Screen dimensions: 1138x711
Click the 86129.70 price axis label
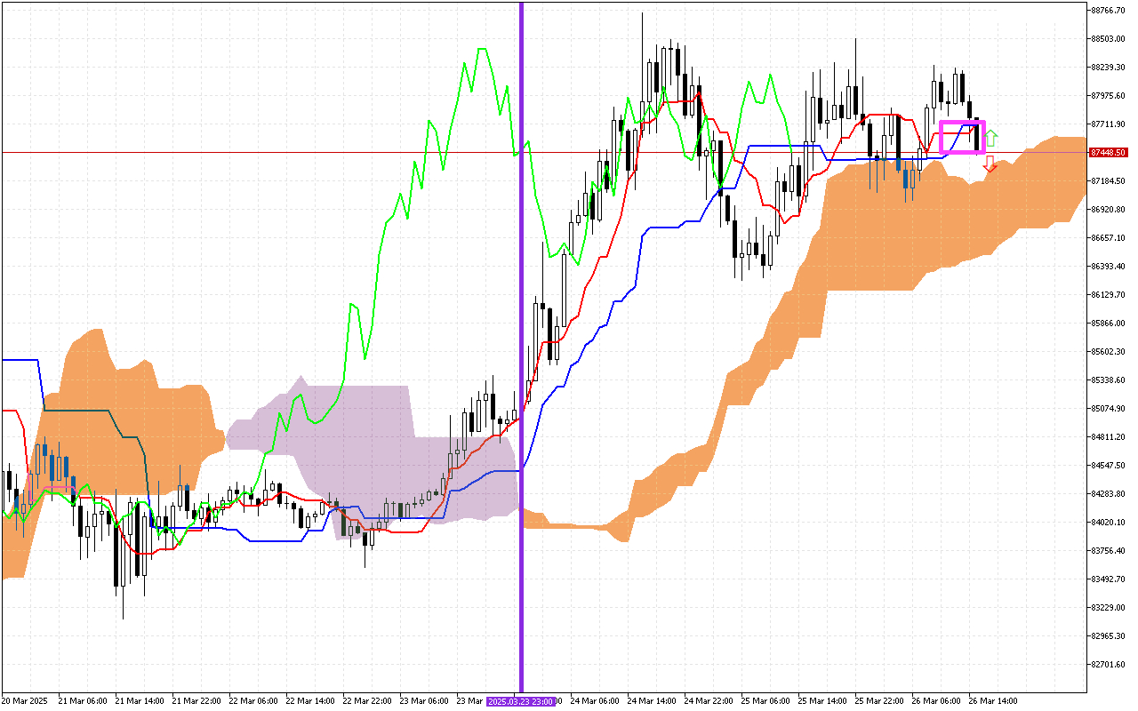click(x=1108, y=295)
